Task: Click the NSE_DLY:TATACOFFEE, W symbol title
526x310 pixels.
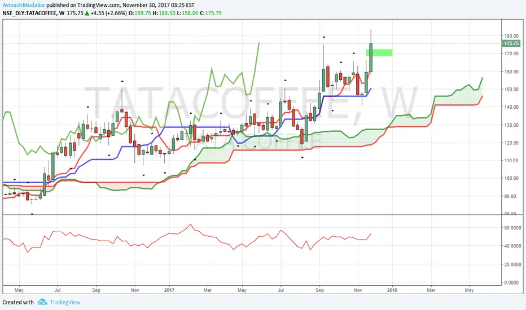Action: click(33, 13)
